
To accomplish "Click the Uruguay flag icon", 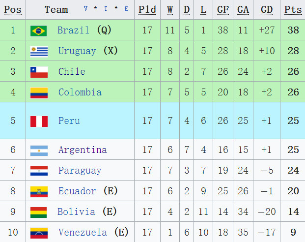I will [39, 52].
